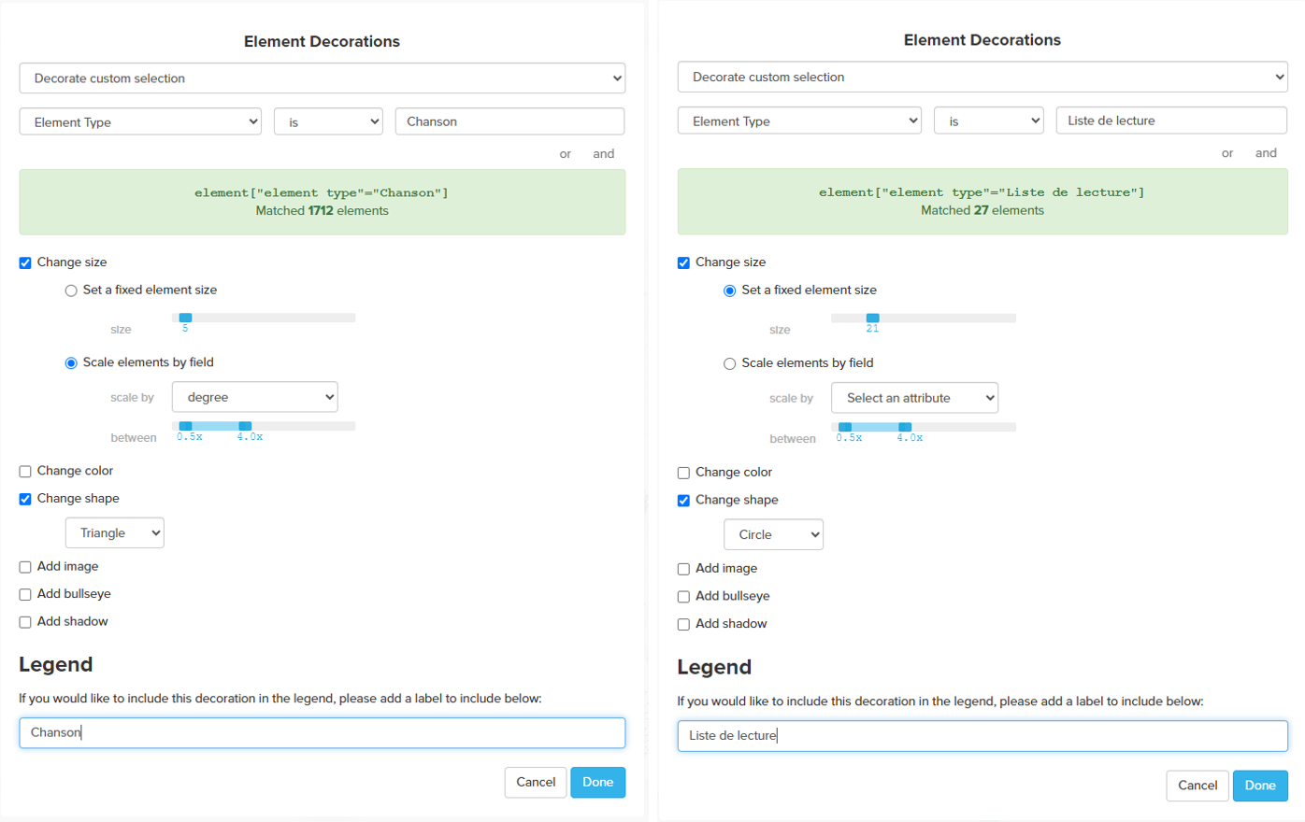Screen dimensions: 1305x822
Task: Click 4.0x range handle in Liste de lecture panel
Action: coord(905,427)
